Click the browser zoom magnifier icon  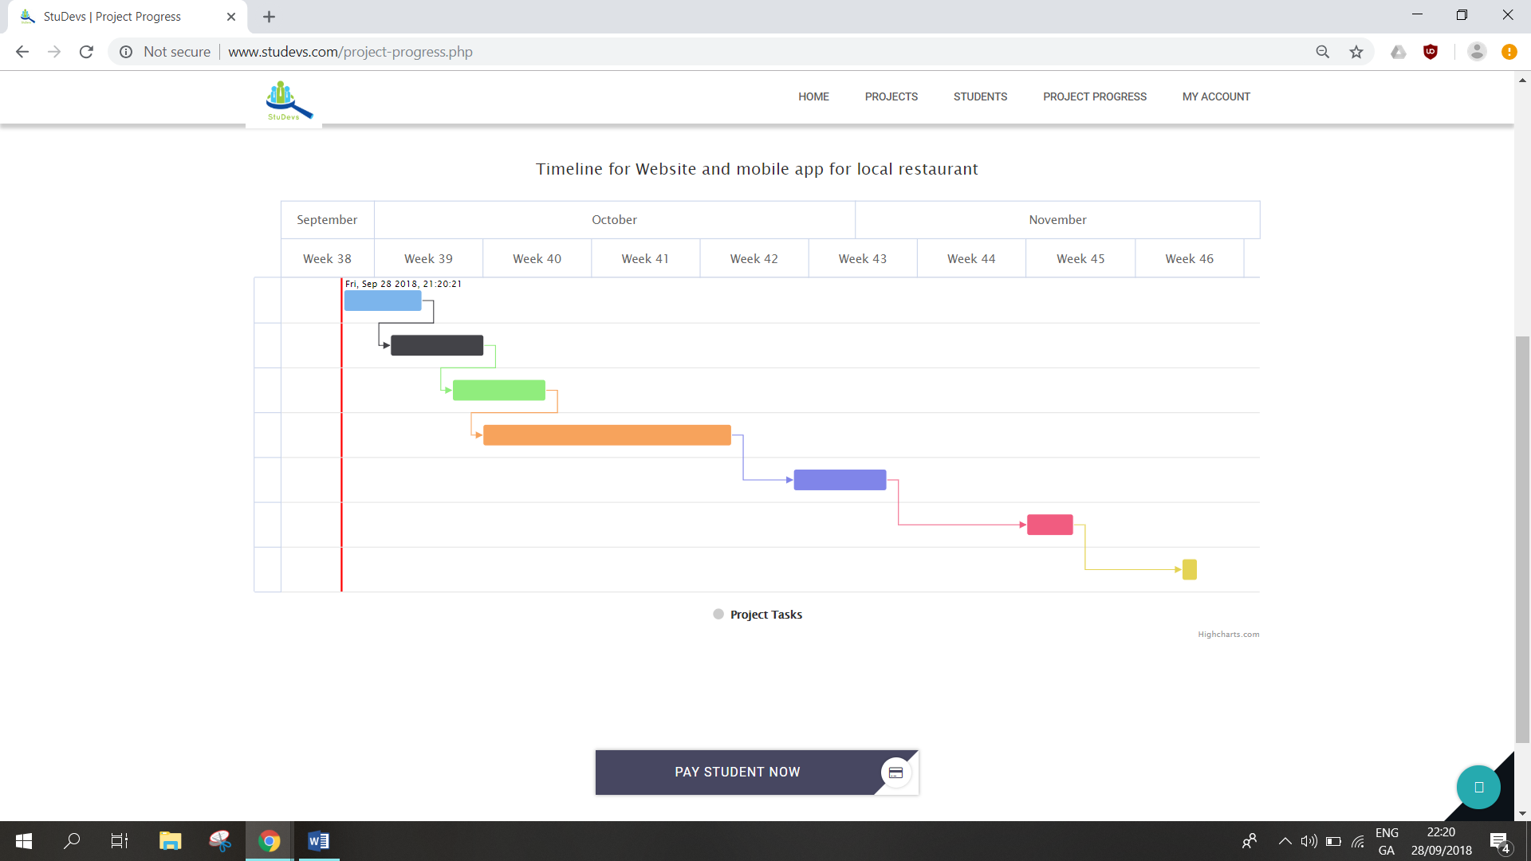tap(1322, 52)
